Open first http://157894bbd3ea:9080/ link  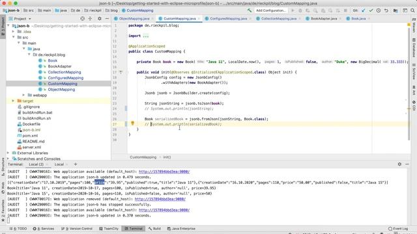pos(164,172)
